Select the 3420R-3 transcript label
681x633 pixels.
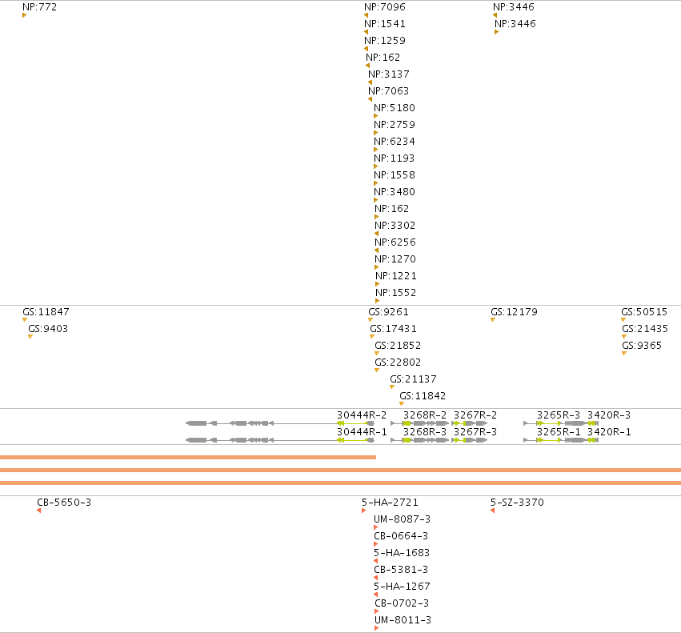(609, 415)
